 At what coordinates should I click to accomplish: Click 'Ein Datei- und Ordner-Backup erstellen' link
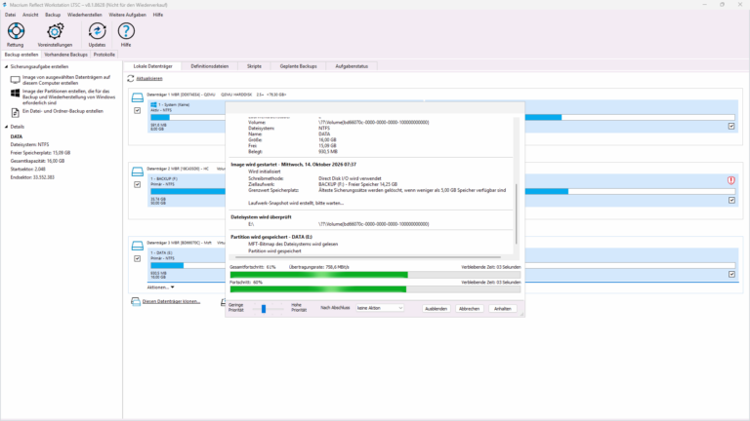[x=62, y=111]
